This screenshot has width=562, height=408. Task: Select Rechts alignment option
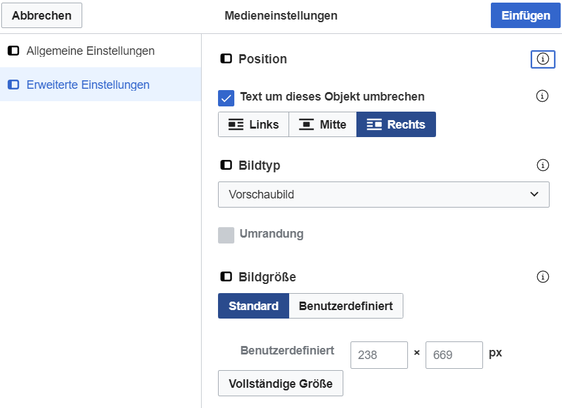(396, 125)
